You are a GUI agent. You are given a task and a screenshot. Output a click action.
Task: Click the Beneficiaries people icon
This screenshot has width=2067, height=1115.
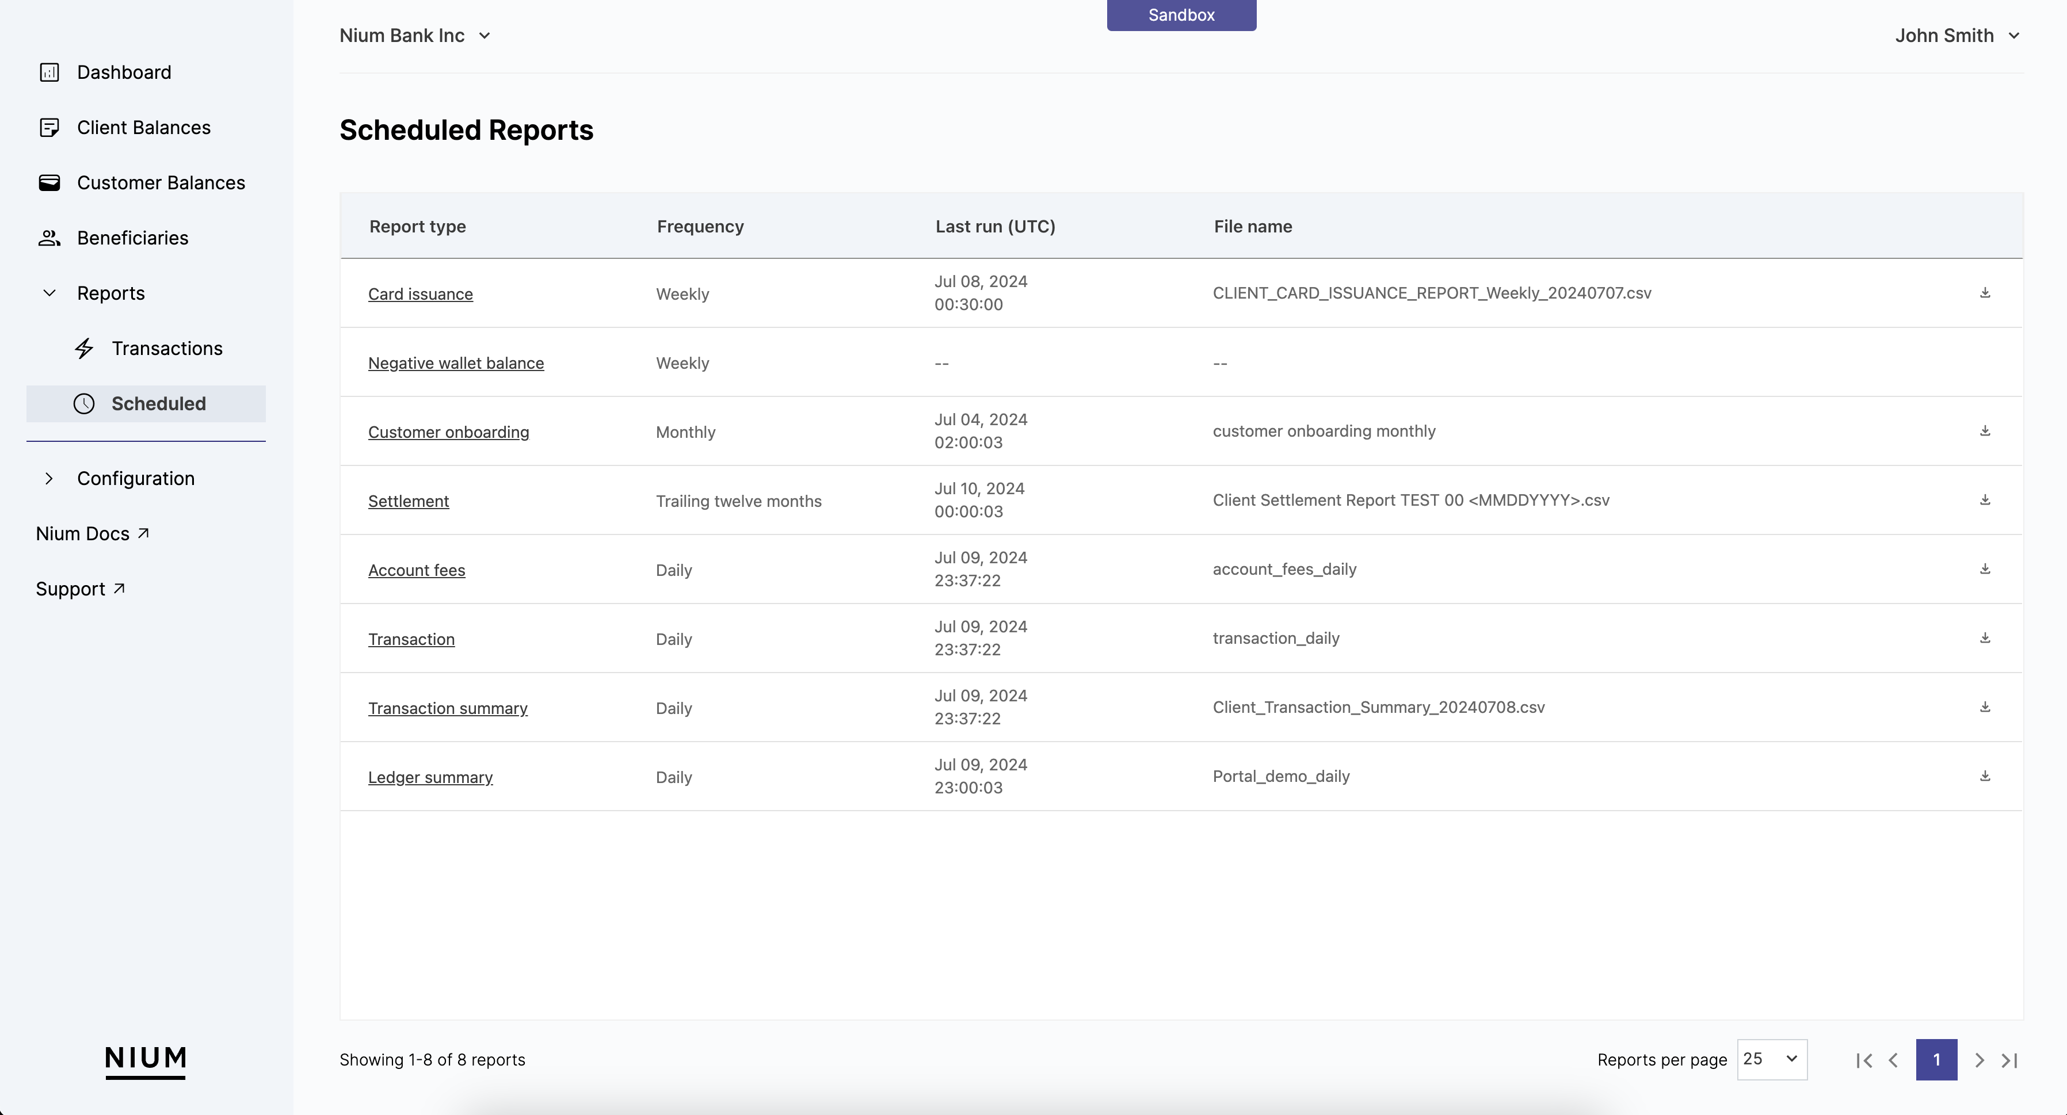pyautogui.click(x=49, y=238)
